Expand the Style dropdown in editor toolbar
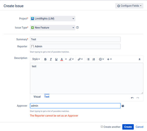Screen dimensions: 147x131 coord(36,59)
